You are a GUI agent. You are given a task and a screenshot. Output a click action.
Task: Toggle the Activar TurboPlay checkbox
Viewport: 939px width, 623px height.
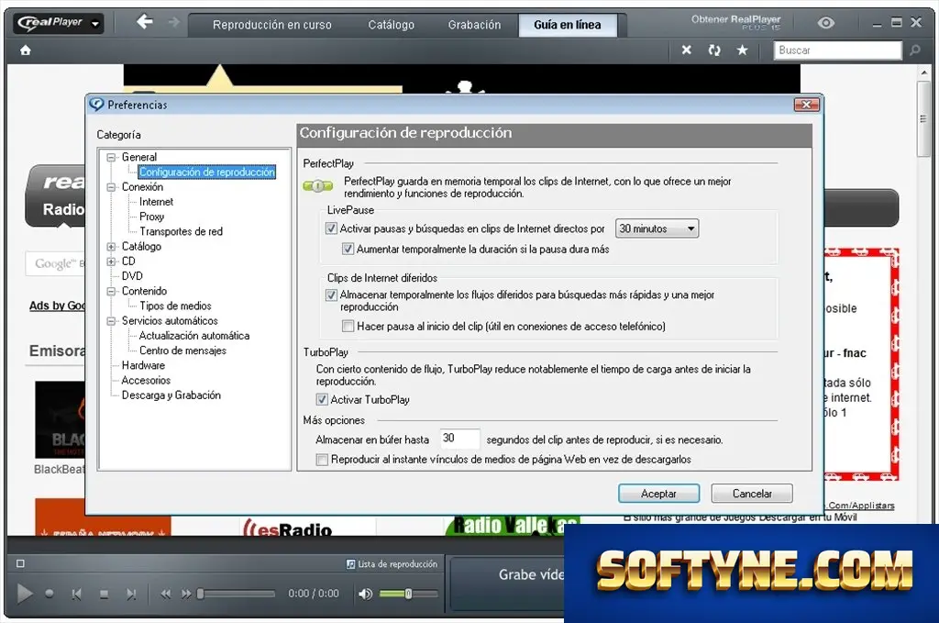pos(322,399)
